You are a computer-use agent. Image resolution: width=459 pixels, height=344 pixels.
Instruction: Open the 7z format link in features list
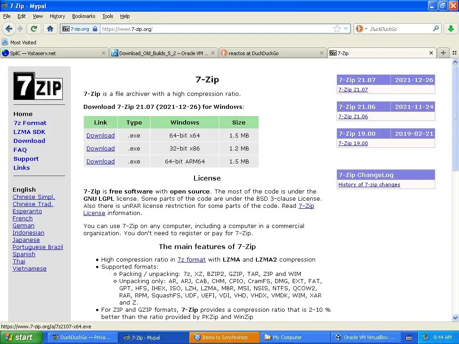click(191, 259)
